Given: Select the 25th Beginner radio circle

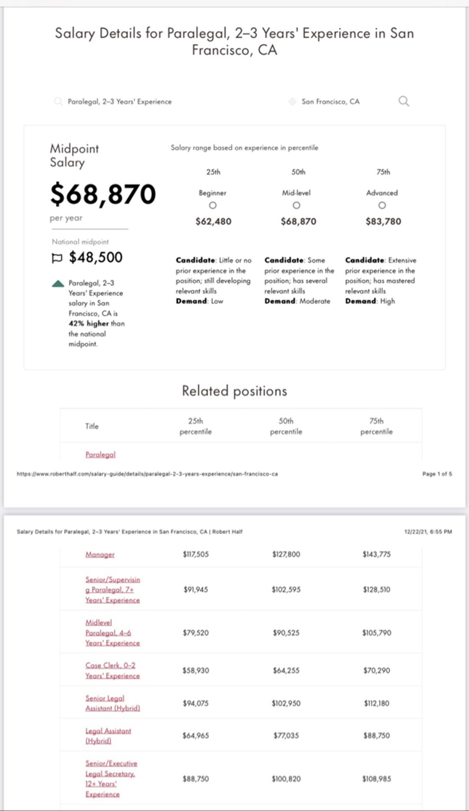Looking at the screenshot, I should point(213,206).
